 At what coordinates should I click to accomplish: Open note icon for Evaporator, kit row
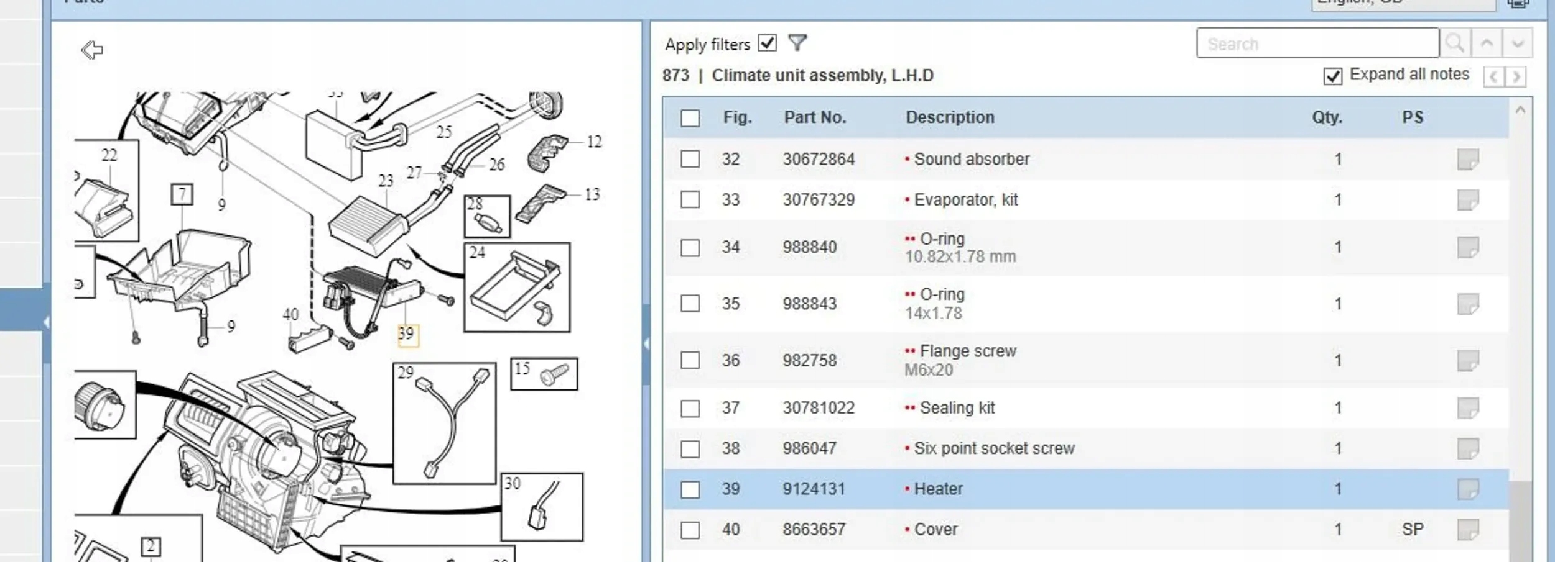tap(1468, 200)
